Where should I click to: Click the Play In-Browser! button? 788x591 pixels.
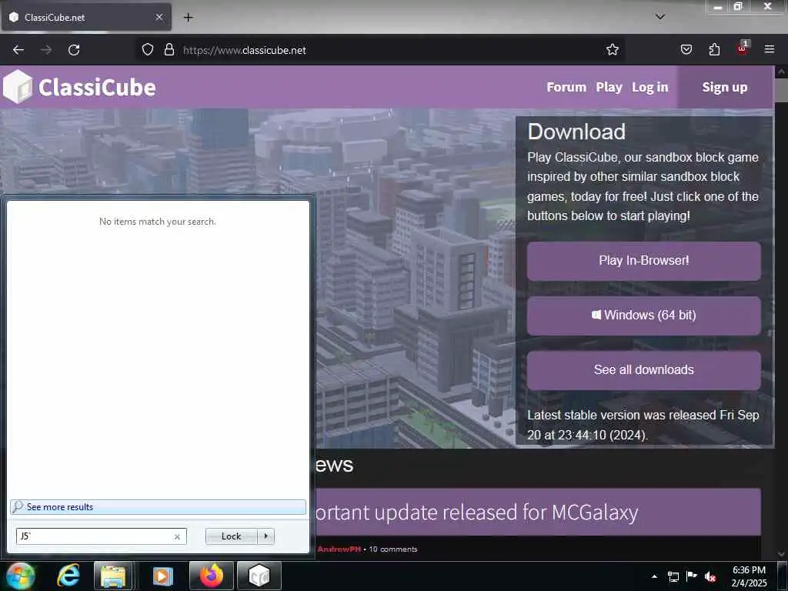(x=644, y=261)
